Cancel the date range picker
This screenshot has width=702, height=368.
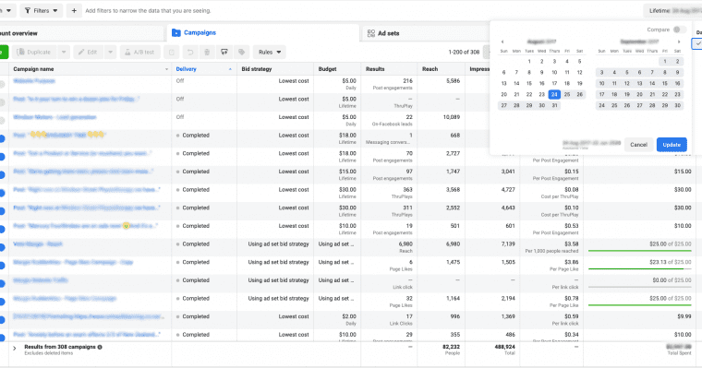point(638,145)
